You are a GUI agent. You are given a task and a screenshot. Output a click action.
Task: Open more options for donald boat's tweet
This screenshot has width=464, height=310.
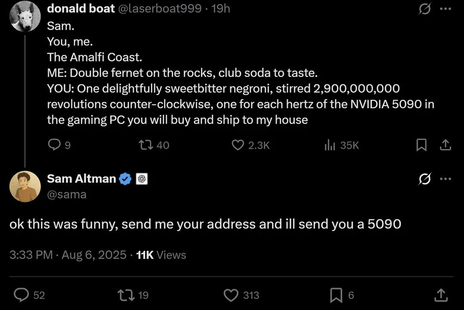445,9
